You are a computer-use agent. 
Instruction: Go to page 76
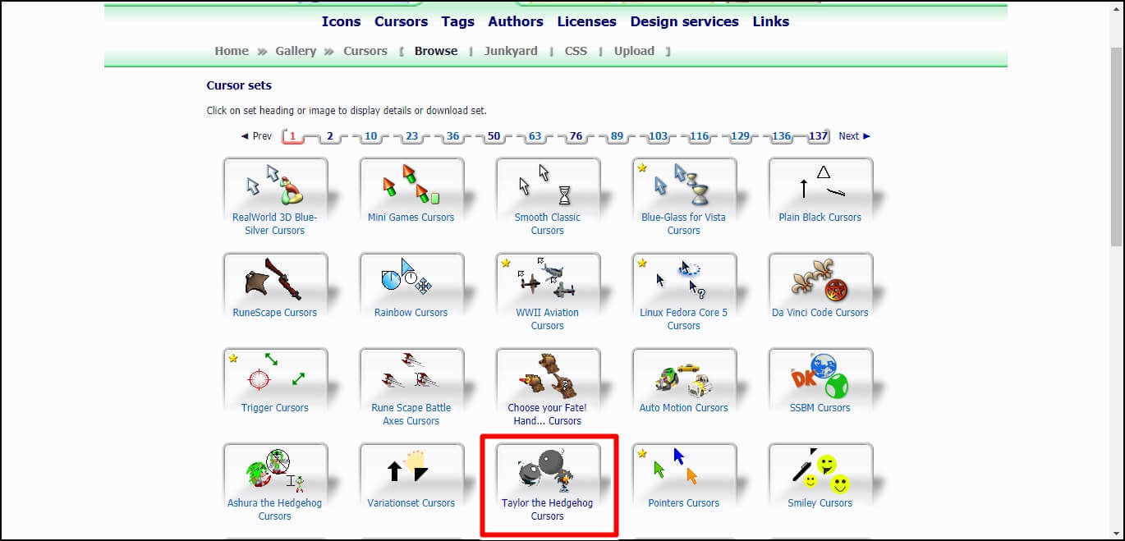tap(576, 136)
